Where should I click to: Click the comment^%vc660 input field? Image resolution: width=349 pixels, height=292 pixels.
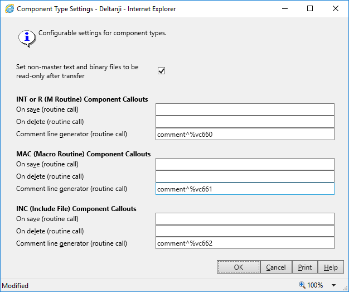(x=245, y=134)
